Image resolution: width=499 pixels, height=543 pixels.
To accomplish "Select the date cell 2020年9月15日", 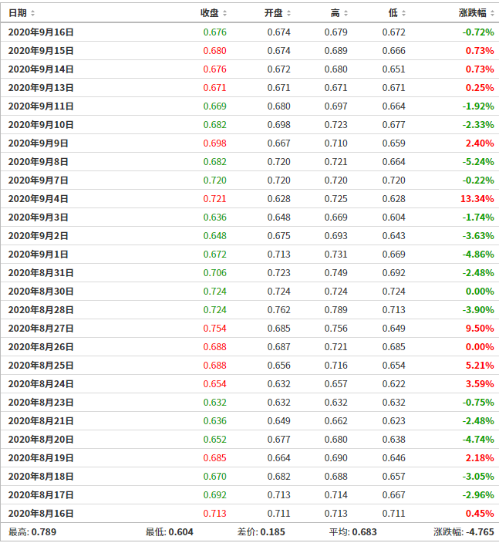I will click(x=41, y=51).
